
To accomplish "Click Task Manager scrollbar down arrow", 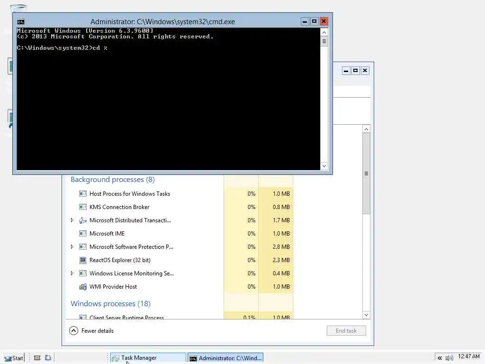I will click(x=366, y=315).
